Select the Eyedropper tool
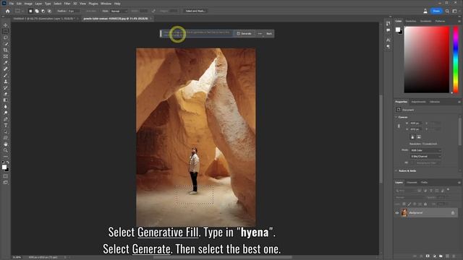 6,63
